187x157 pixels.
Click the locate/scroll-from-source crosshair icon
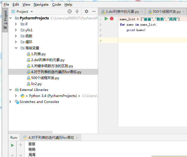point(70,12)
